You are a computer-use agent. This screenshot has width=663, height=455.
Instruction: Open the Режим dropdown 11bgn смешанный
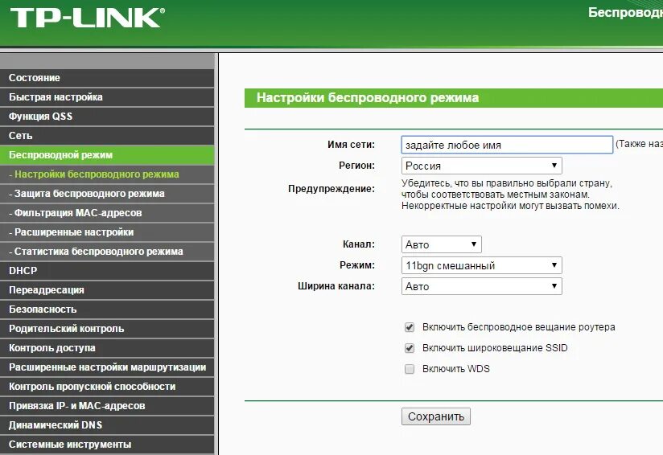(482, 265)
